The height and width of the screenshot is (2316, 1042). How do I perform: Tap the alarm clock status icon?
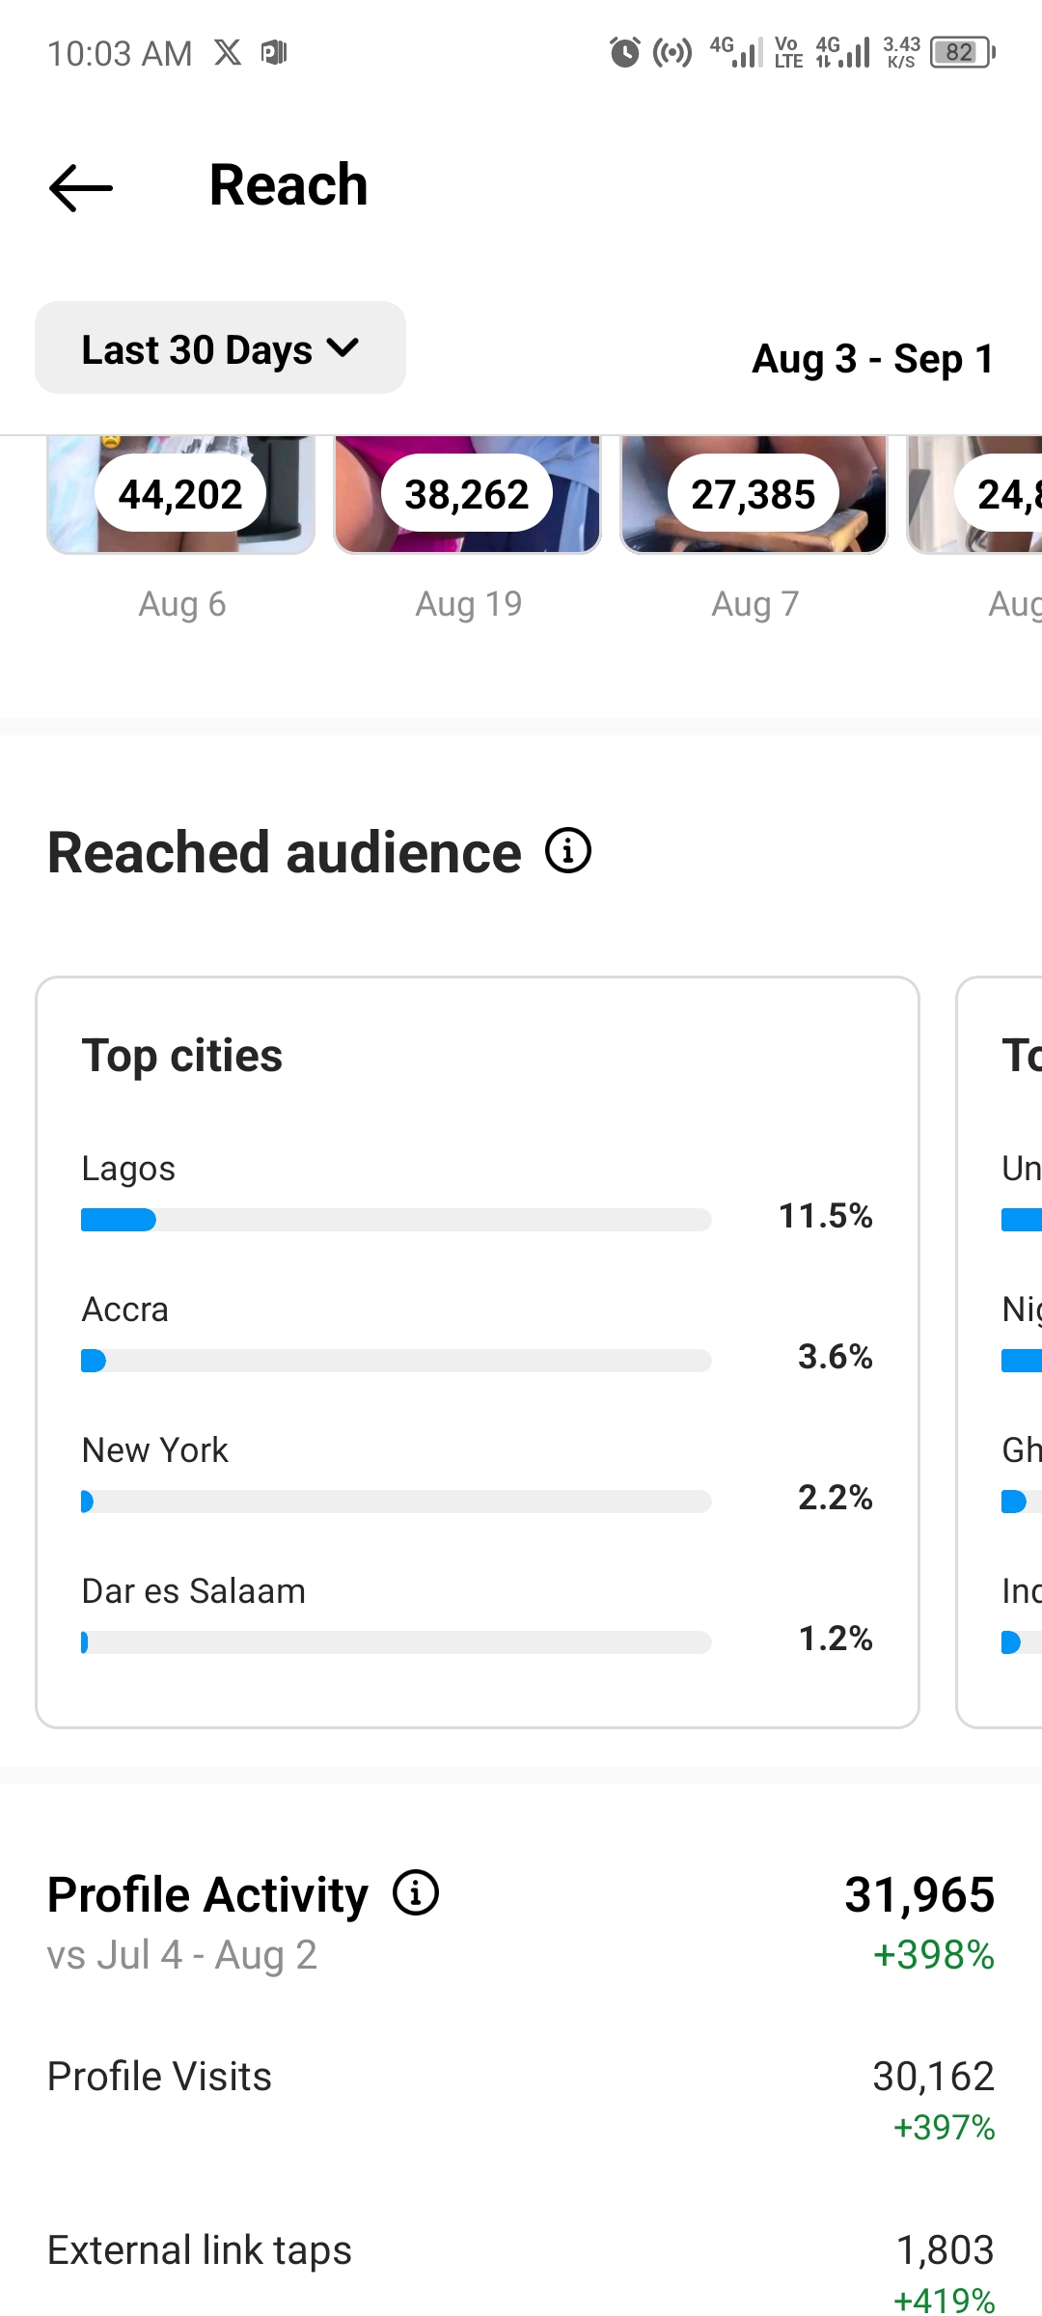coord(624,52)
